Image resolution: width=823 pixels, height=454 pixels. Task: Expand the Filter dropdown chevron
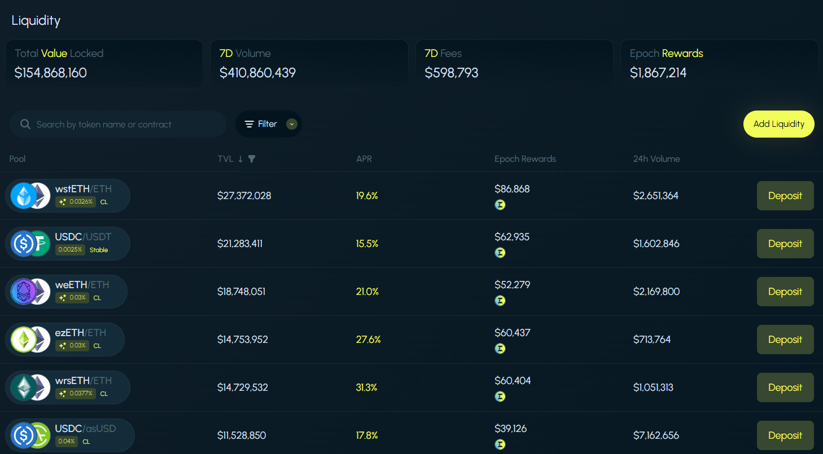291,124
